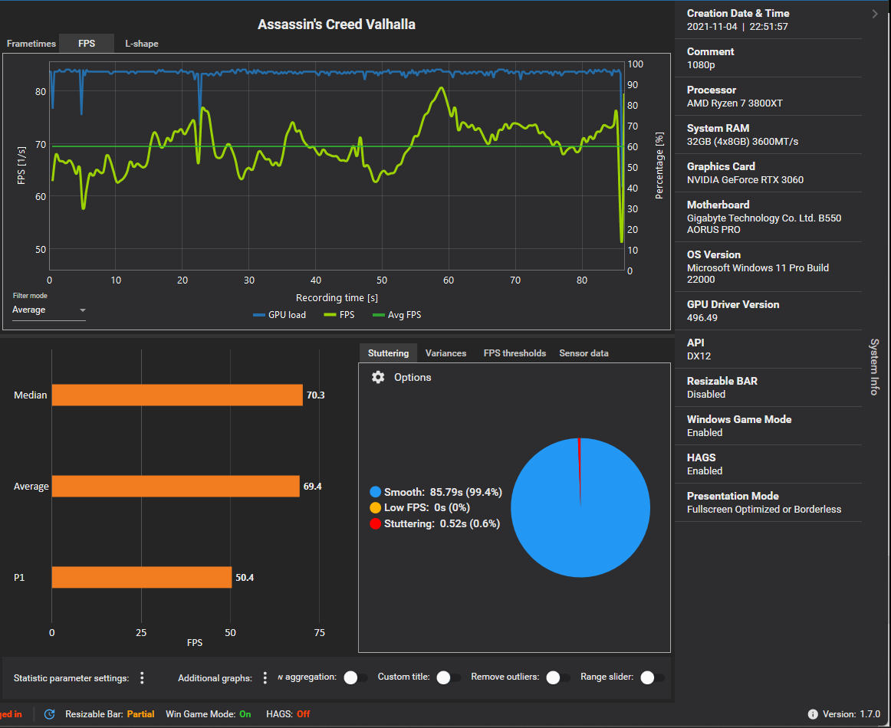Switch to the Frametimes tab
Screen dimensions: 891x728
tap(31, 43)
